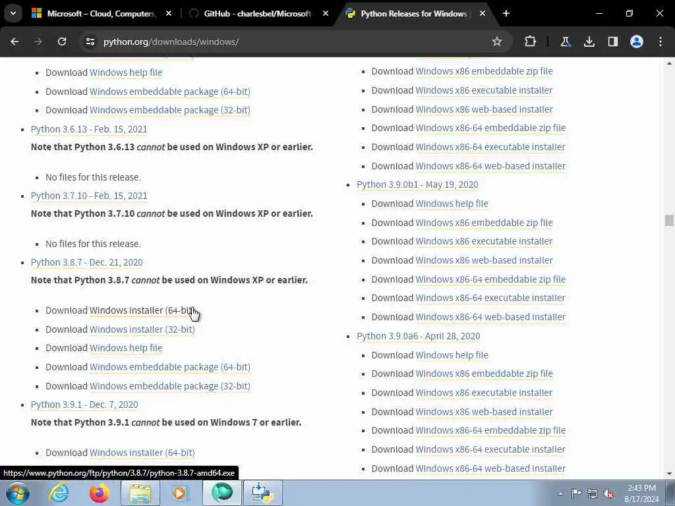Download Python 3.8.7 embeddable package (64-bit)
This screenshot has height=506, width=675.
(169, 367)
